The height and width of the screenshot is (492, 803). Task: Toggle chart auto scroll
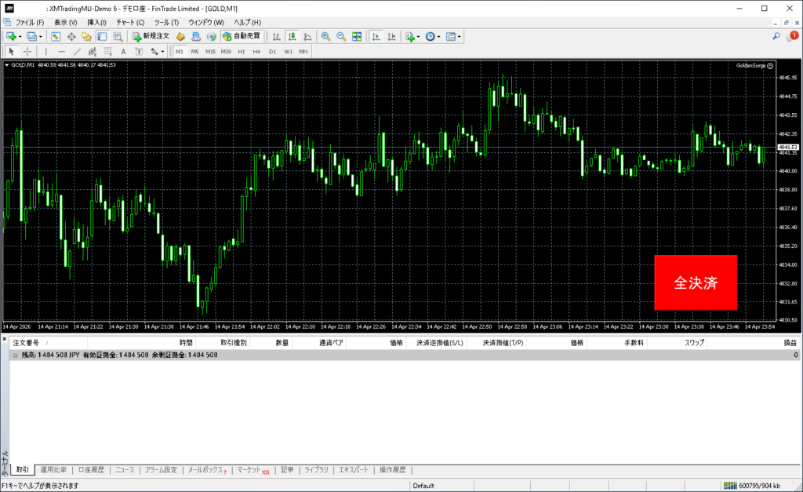pos(376,37)
